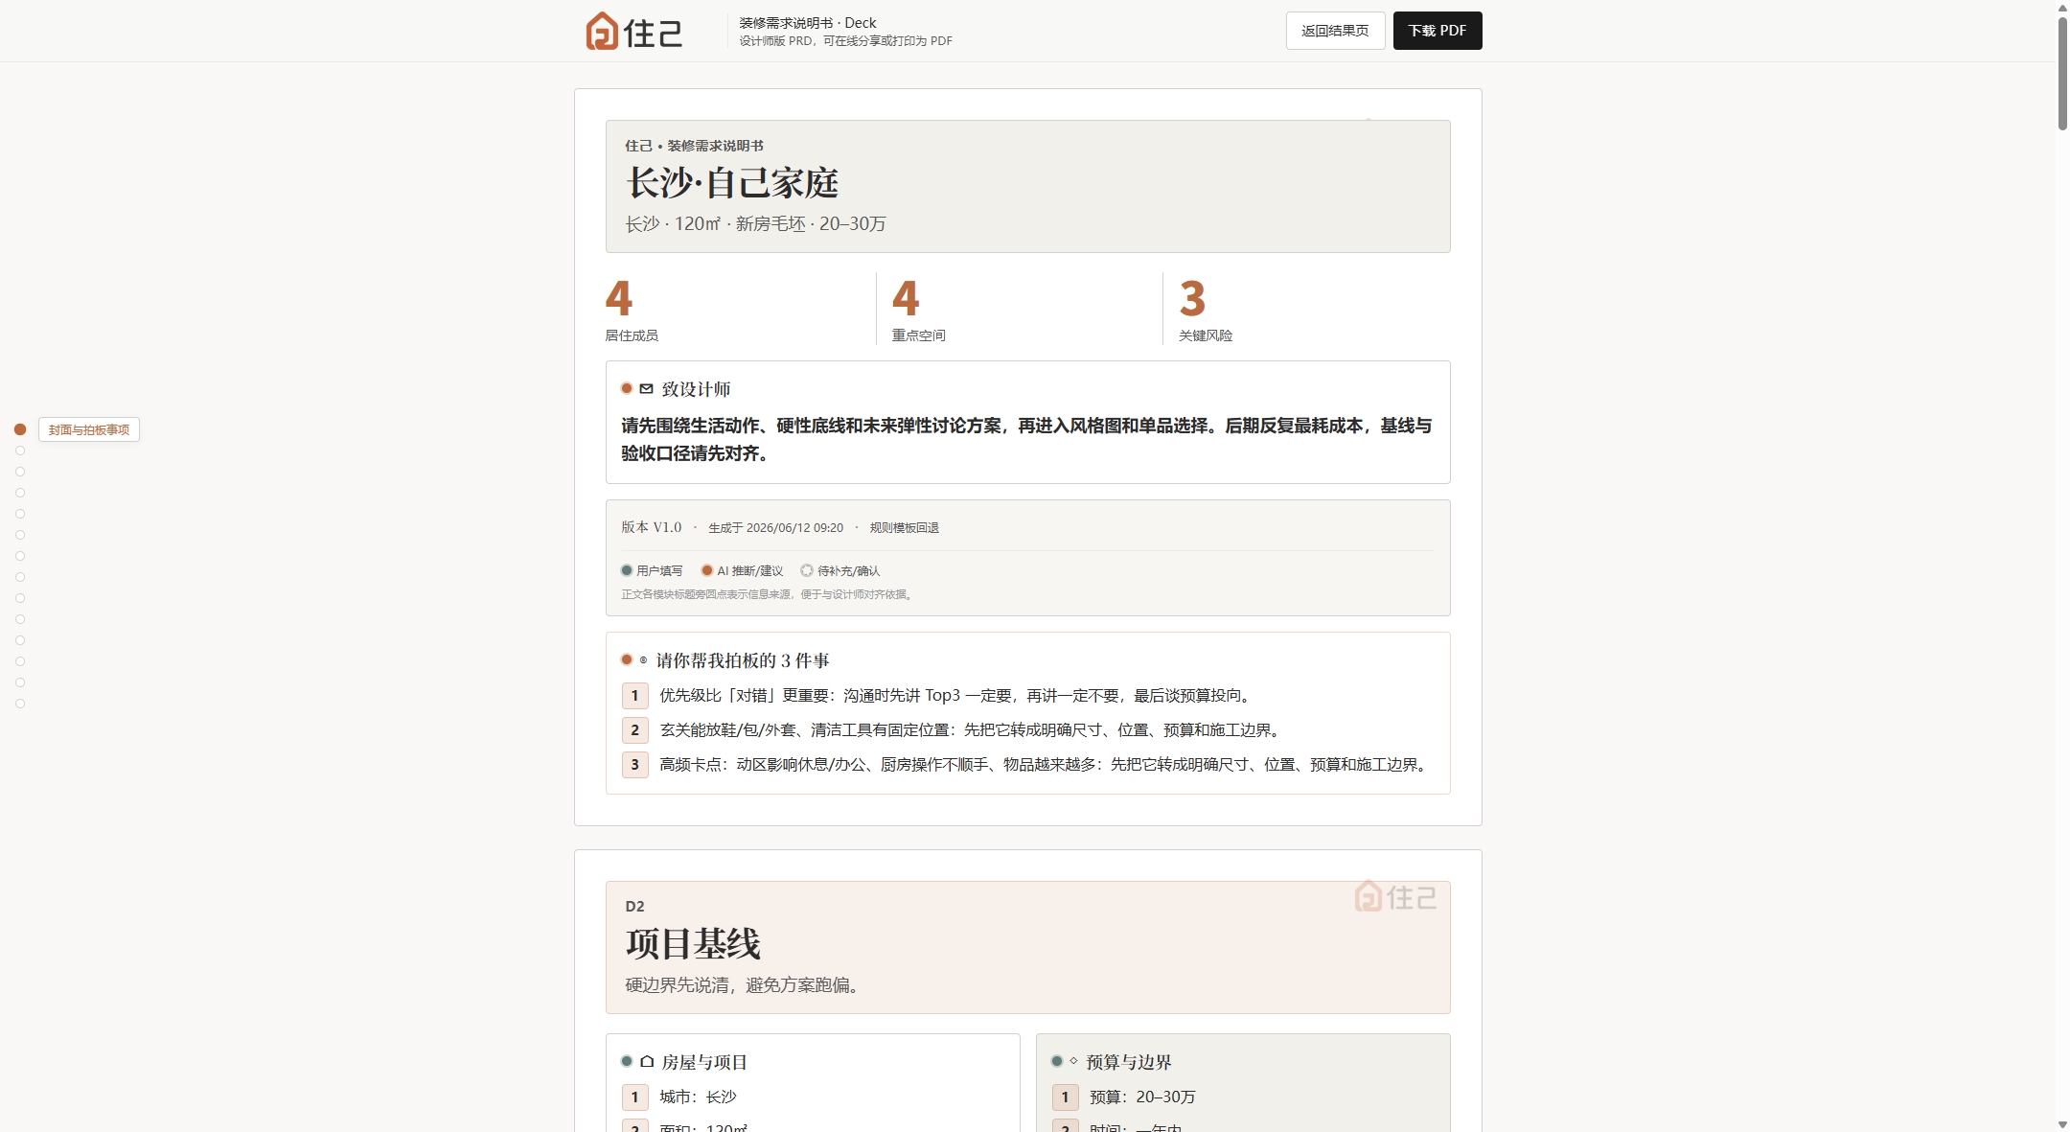
Task: Click the target icon beside 请你帮我拍板的 3 件事
Action: pyautogui.click(x=643, y=659)
